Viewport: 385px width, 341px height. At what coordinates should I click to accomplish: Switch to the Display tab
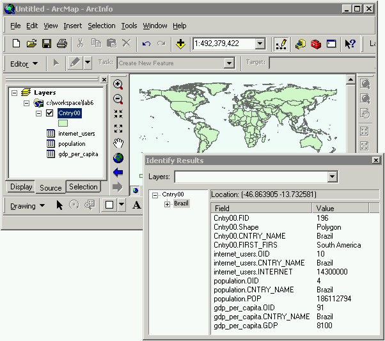pos(21,187)
